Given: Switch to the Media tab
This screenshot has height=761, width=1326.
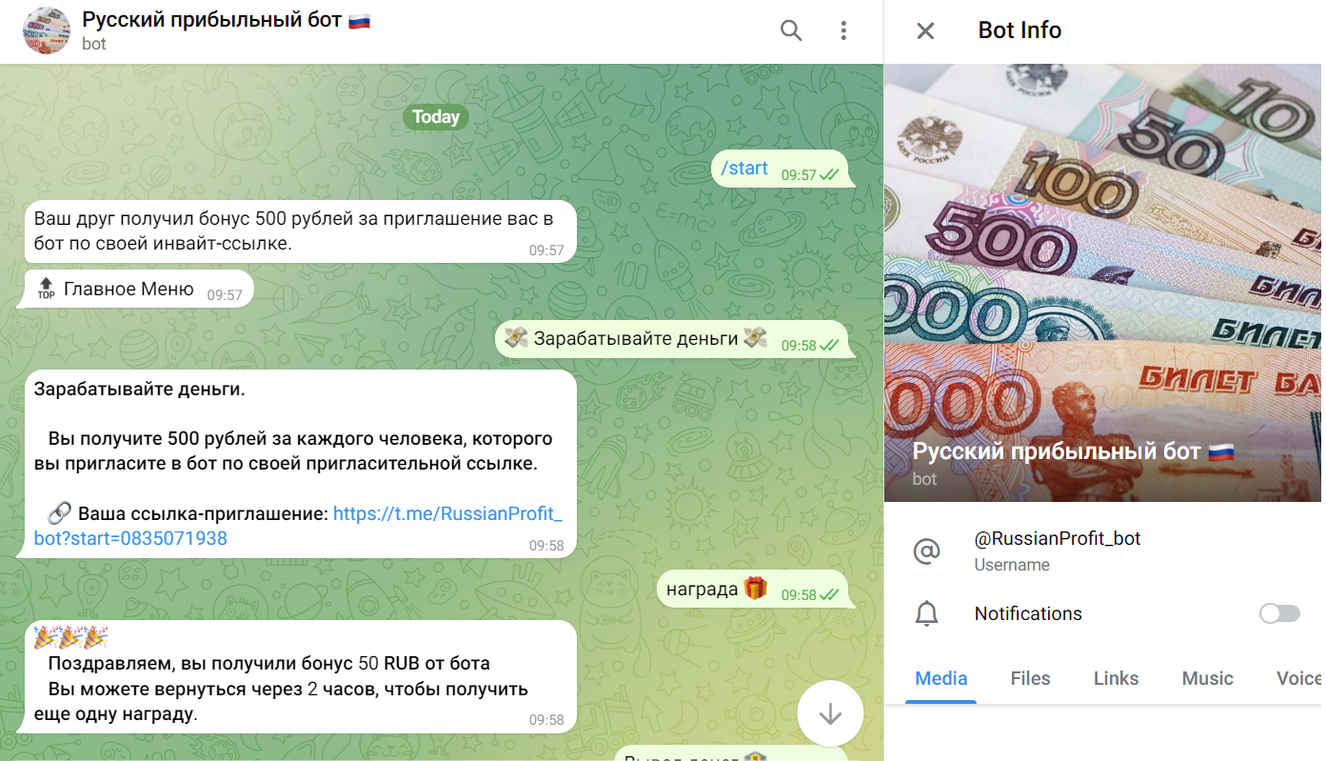Looking at the screenshot, I should (941, 678).
